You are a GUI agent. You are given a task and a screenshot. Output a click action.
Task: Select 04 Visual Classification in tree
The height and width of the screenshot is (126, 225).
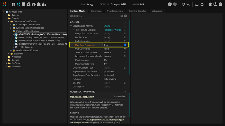tap(27, 50)
